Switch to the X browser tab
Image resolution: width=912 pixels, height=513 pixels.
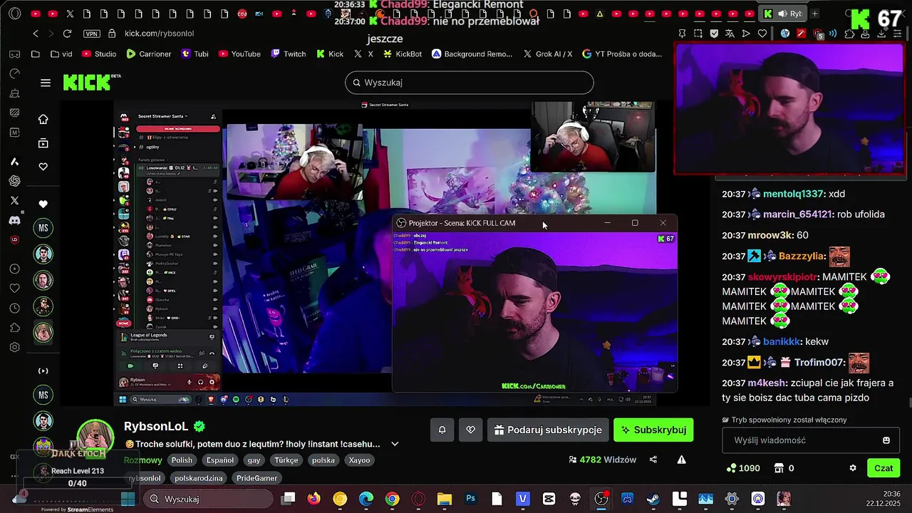coord(70,14)
